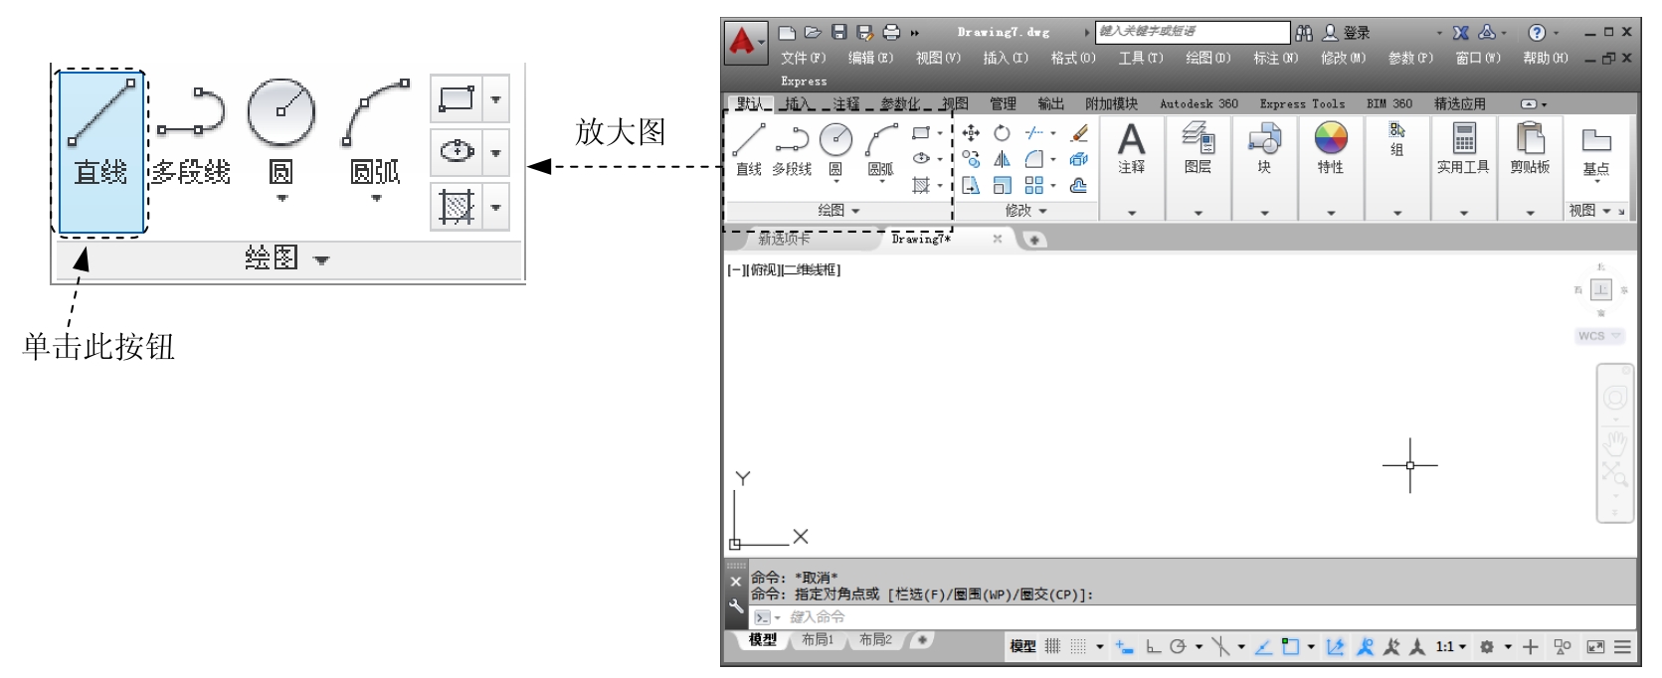Toggle ortho mode in the status bar
This screenshot has width=1662, height=678.
click(x=1153, y=647)
